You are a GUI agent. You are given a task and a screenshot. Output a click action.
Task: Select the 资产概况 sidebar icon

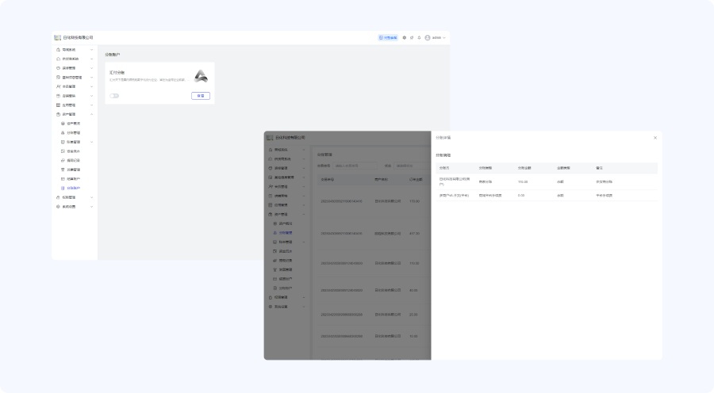click(x=63, y=124)
